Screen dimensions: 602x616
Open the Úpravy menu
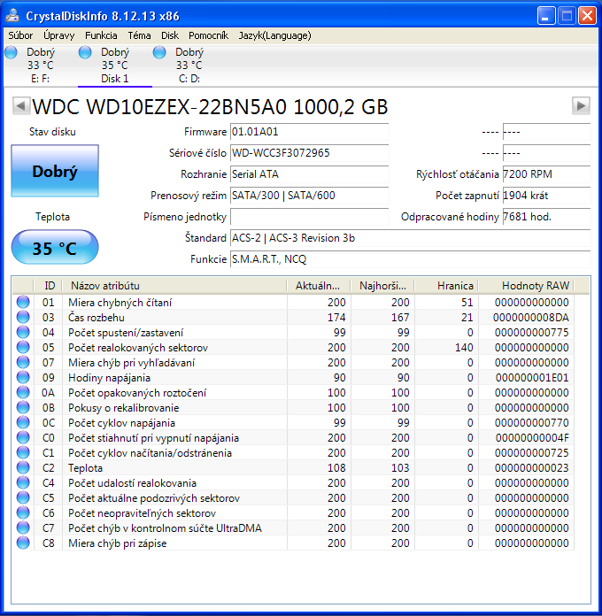point(59,35)
